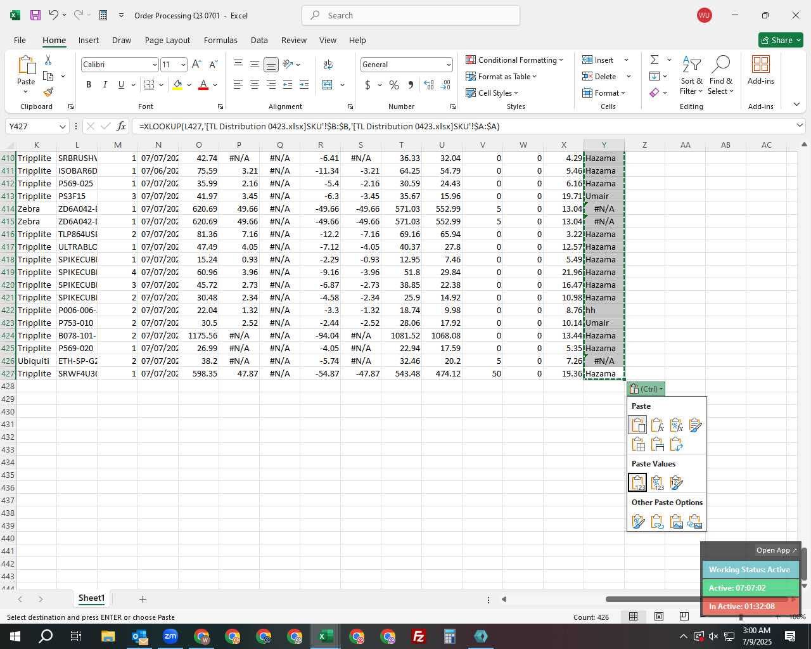Toggle Italic formatting

point(105,85)
